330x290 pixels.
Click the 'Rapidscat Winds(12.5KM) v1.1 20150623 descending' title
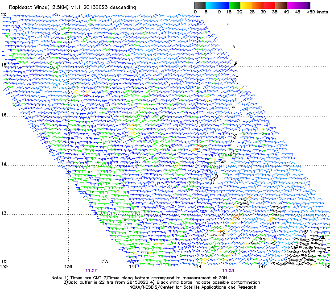point(72,8)
